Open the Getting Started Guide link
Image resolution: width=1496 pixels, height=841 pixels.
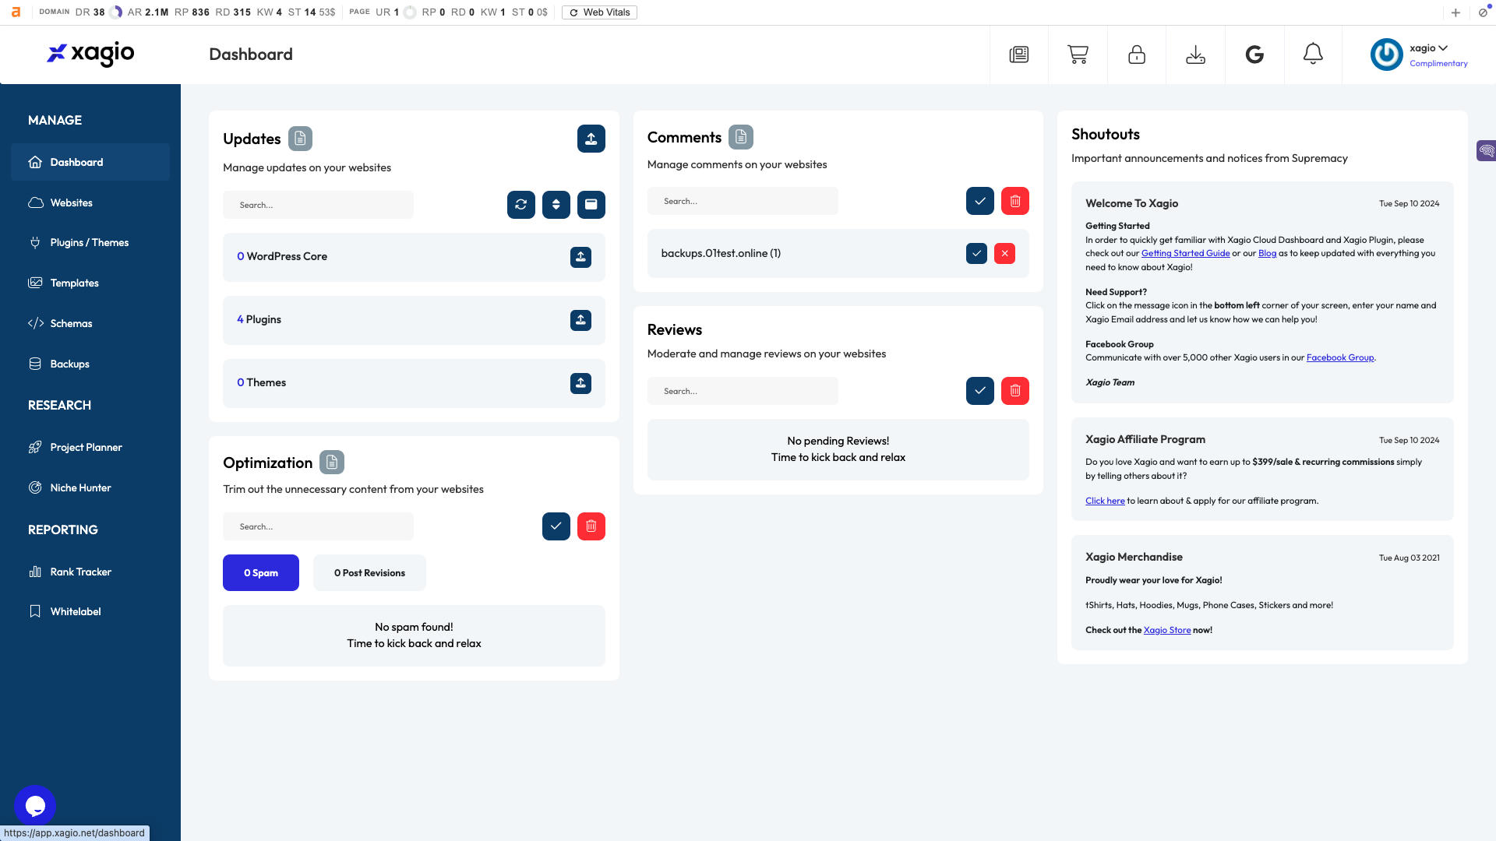(x=1185, y=253)
